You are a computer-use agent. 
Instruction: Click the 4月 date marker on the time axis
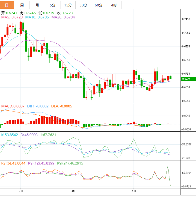133,191
